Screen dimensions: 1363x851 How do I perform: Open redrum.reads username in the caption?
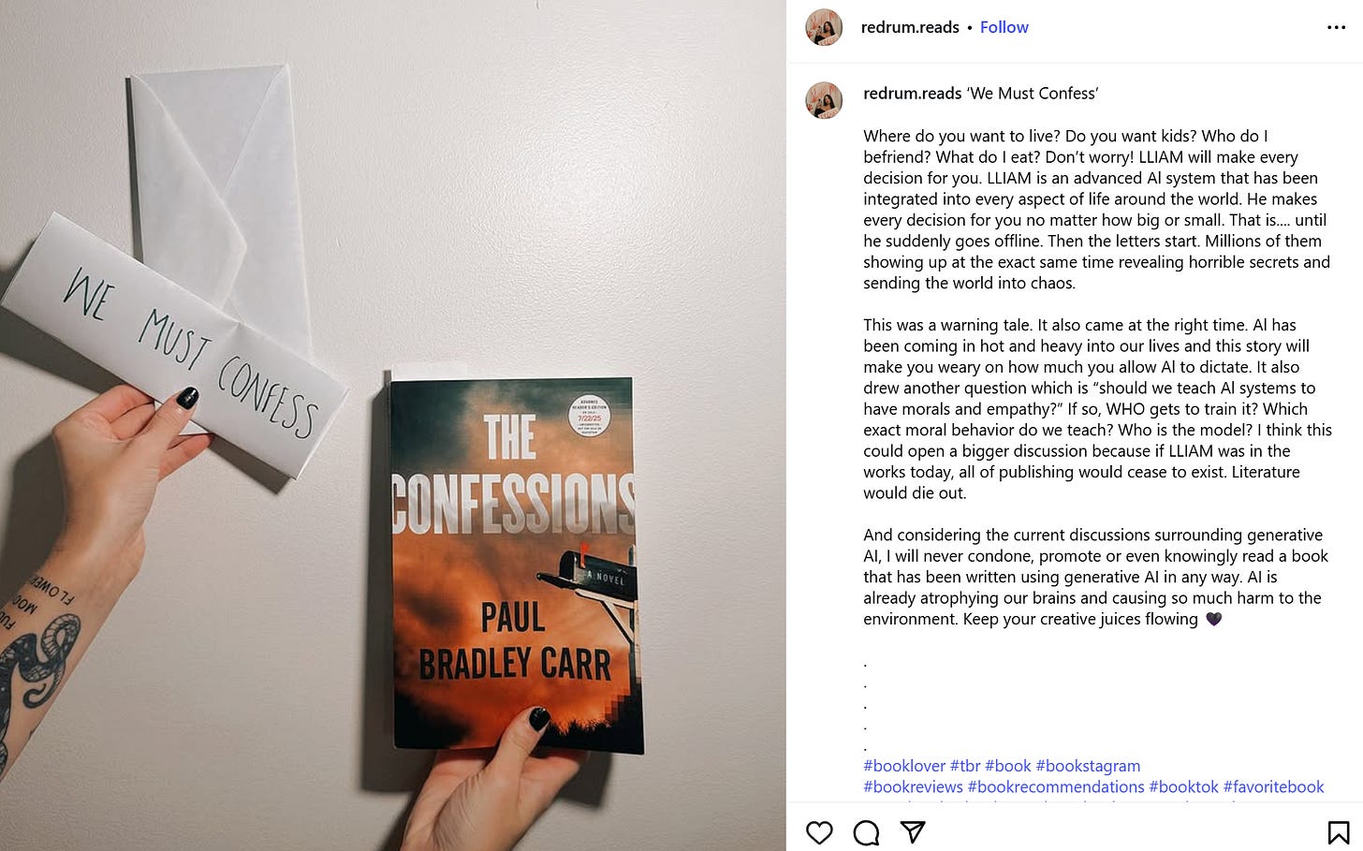pos(912,94)
